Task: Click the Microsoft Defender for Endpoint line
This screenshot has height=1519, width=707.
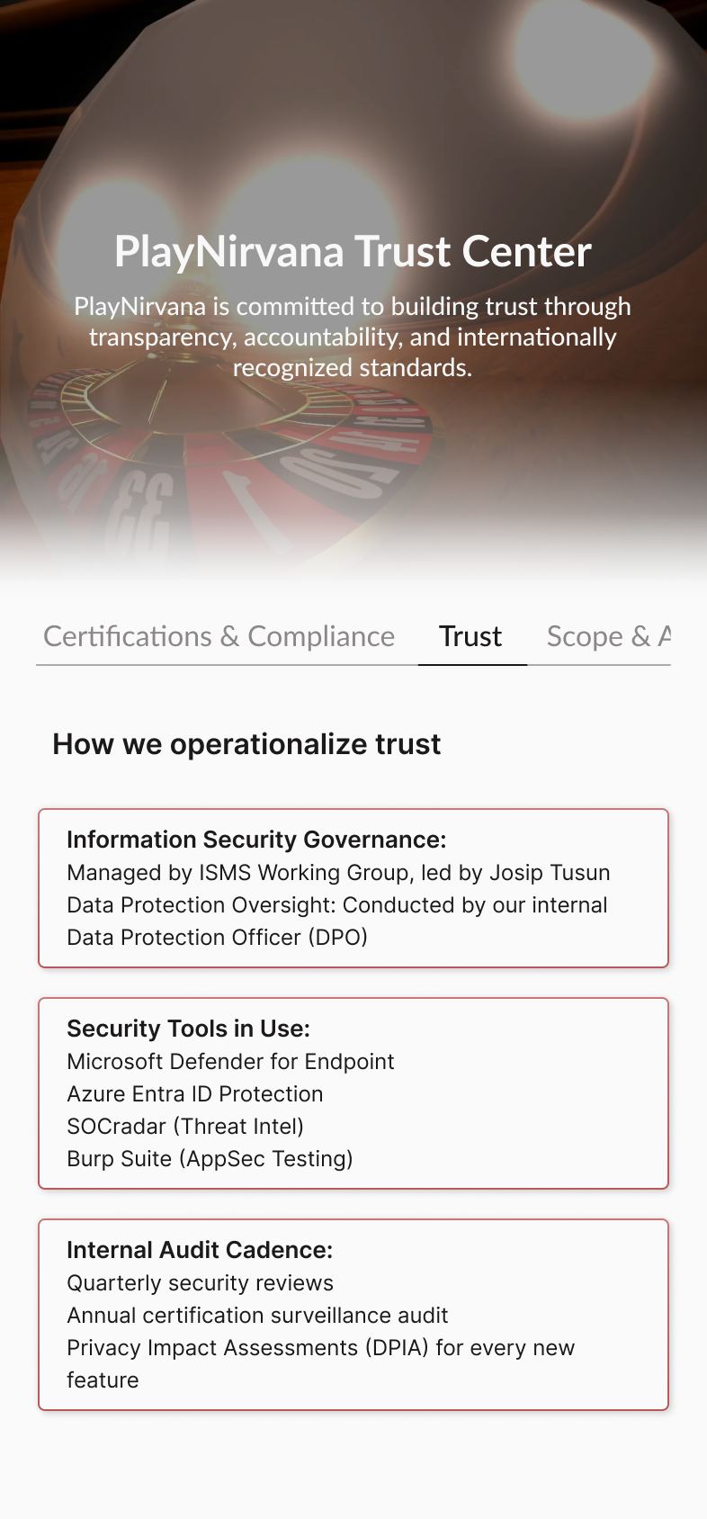Action: pyautogui.click(x=230, y=1062)
